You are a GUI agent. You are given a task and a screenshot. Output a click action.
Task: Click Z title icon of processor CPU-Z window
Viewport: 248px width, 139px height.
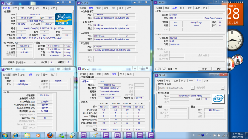tap(3, 3)
